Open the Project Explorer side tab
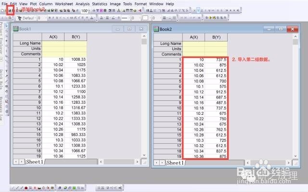 tap(1, 42)
